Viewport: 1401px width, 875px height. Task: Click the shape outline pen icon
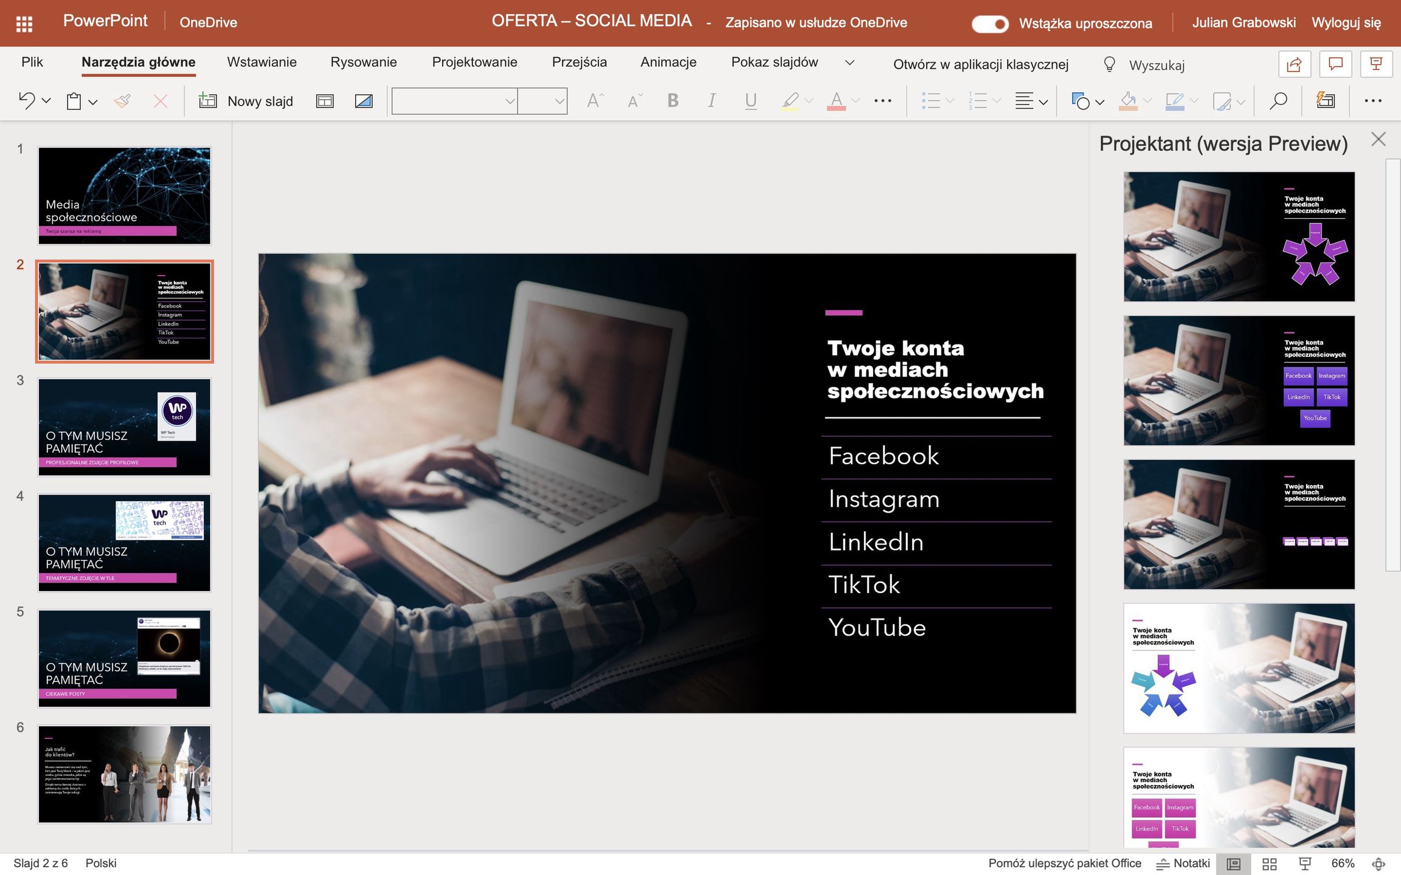[1175, 101]
